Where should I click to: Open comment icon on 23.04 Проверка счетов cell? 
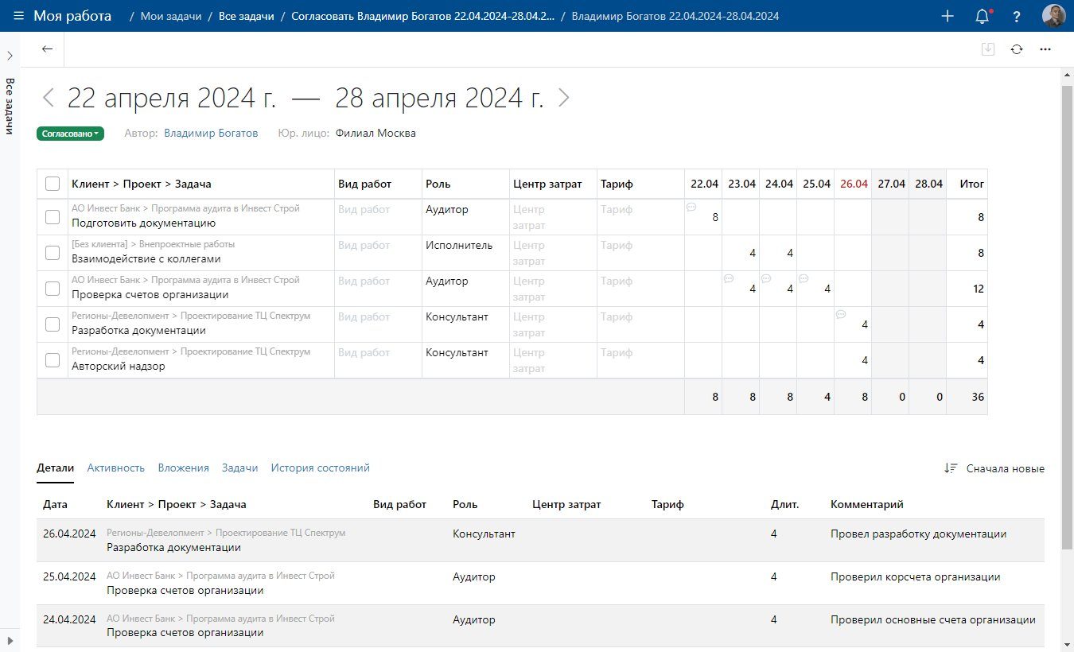(x=729, y=278)
